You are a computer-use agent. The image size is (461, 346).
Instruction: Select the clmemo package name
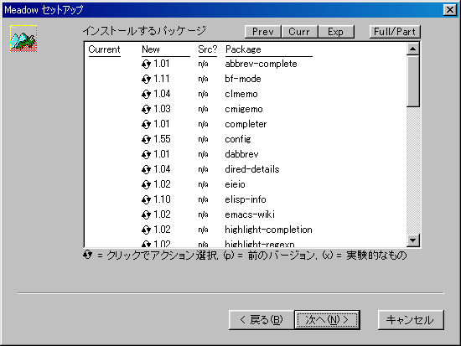[241, 94]
